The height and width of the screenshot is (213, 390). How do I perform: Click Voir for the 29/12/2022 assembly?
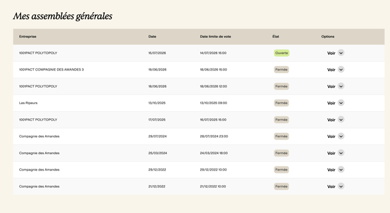tap(331, 170)
